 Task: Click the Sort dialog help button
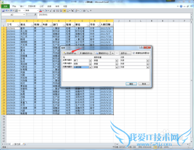point(142,47)
